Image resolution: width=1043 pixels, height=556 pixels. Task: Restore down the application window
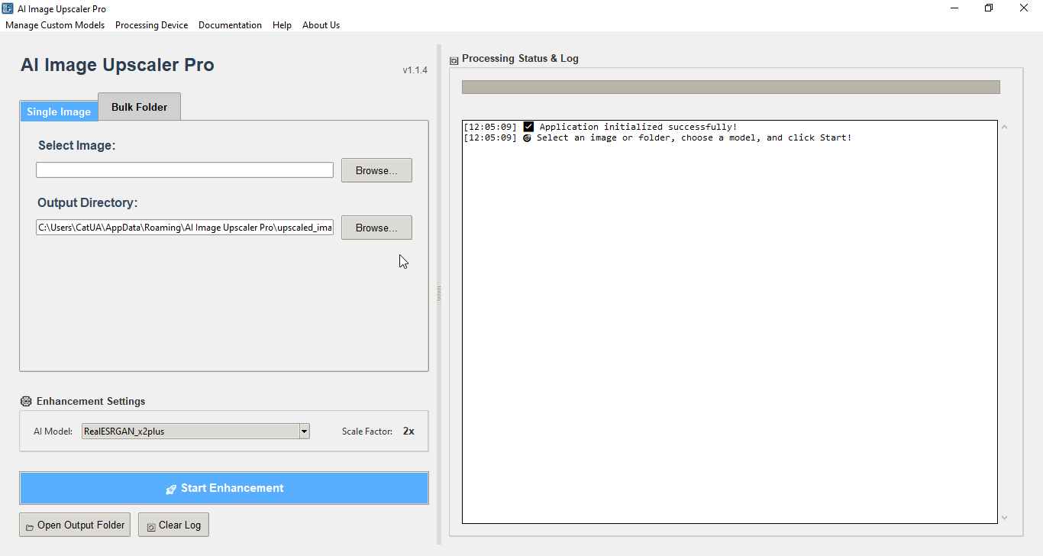(x=990, y=8)
